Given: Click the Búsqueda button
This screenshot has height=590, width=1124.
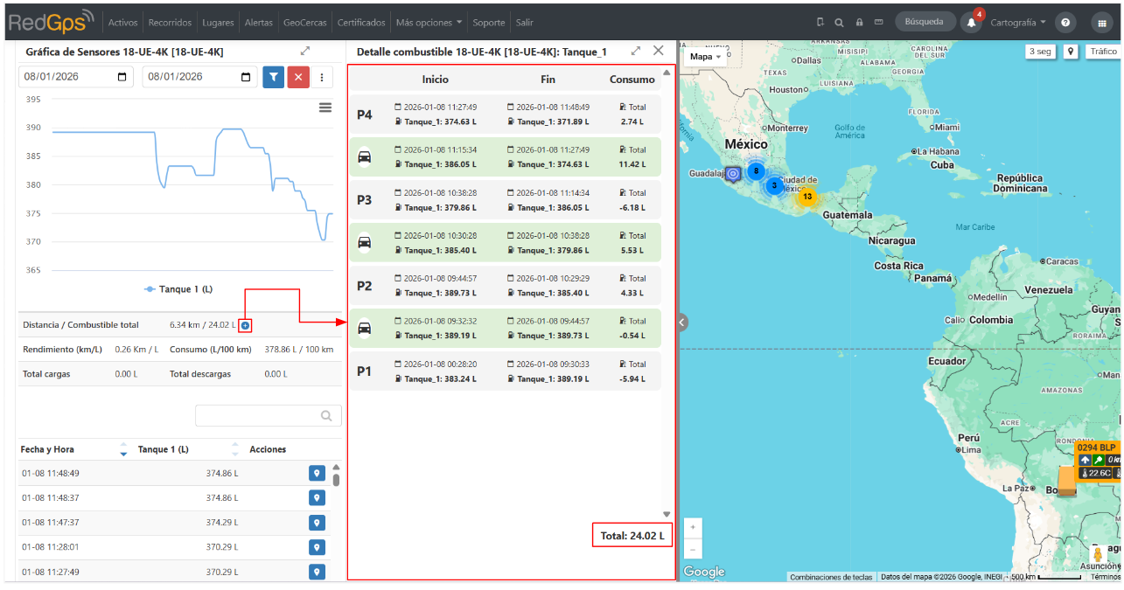Looking at the screenshot, I should pos(925,22).
